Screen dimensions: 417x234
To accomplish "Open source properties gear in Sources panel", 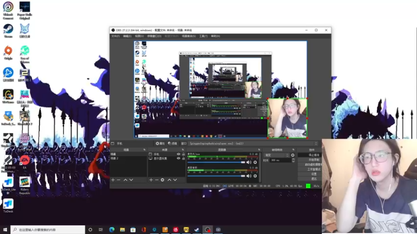I will [x=163, y=180].
